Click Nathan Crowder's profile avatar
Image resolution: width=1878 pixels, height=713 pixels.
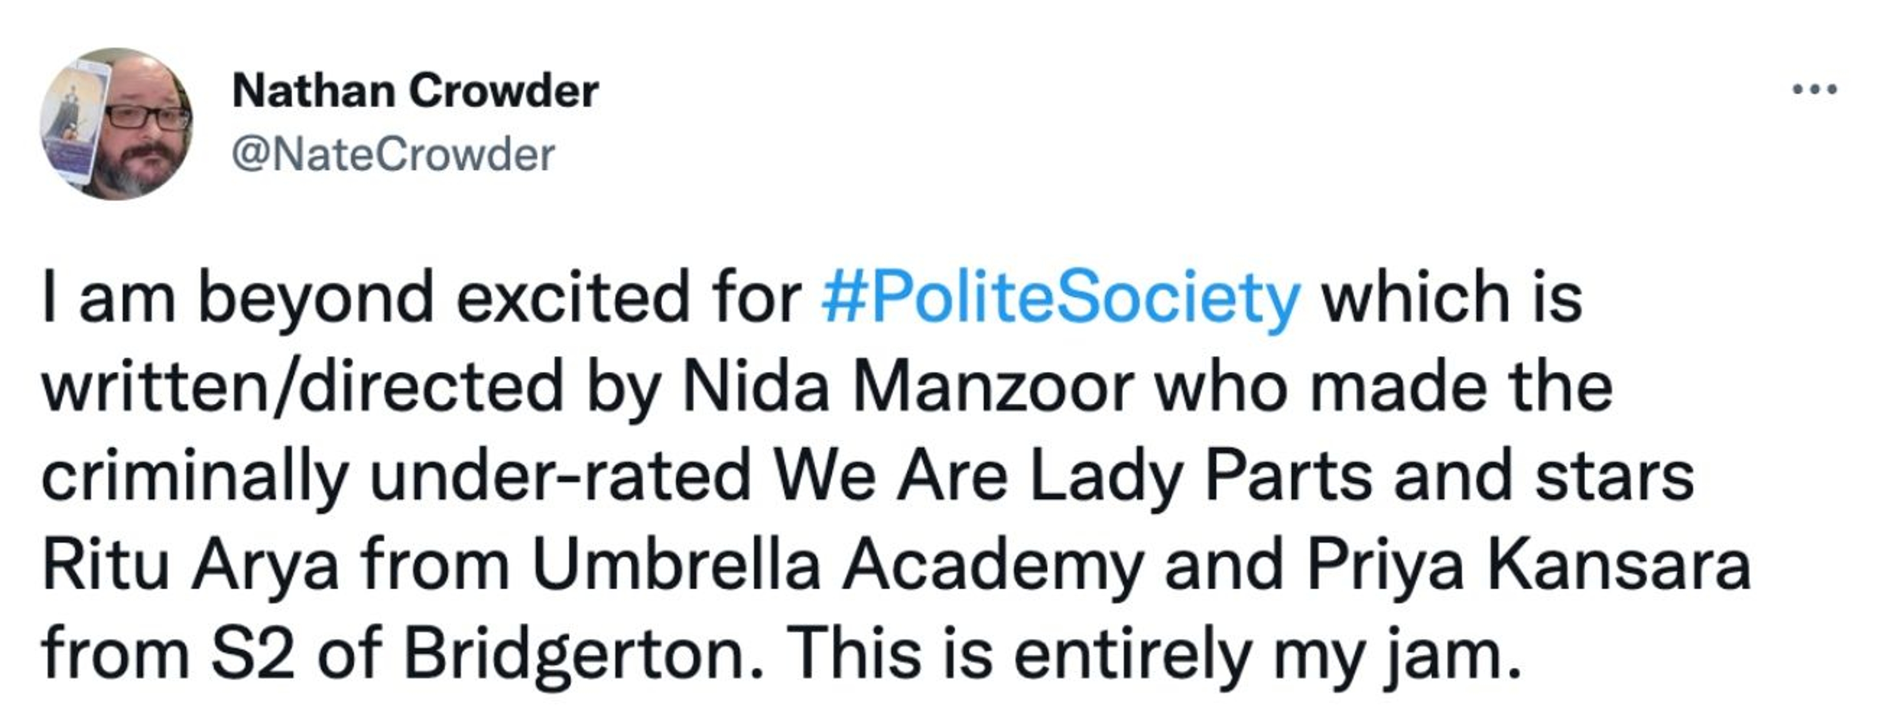click(x=117, y=124)
